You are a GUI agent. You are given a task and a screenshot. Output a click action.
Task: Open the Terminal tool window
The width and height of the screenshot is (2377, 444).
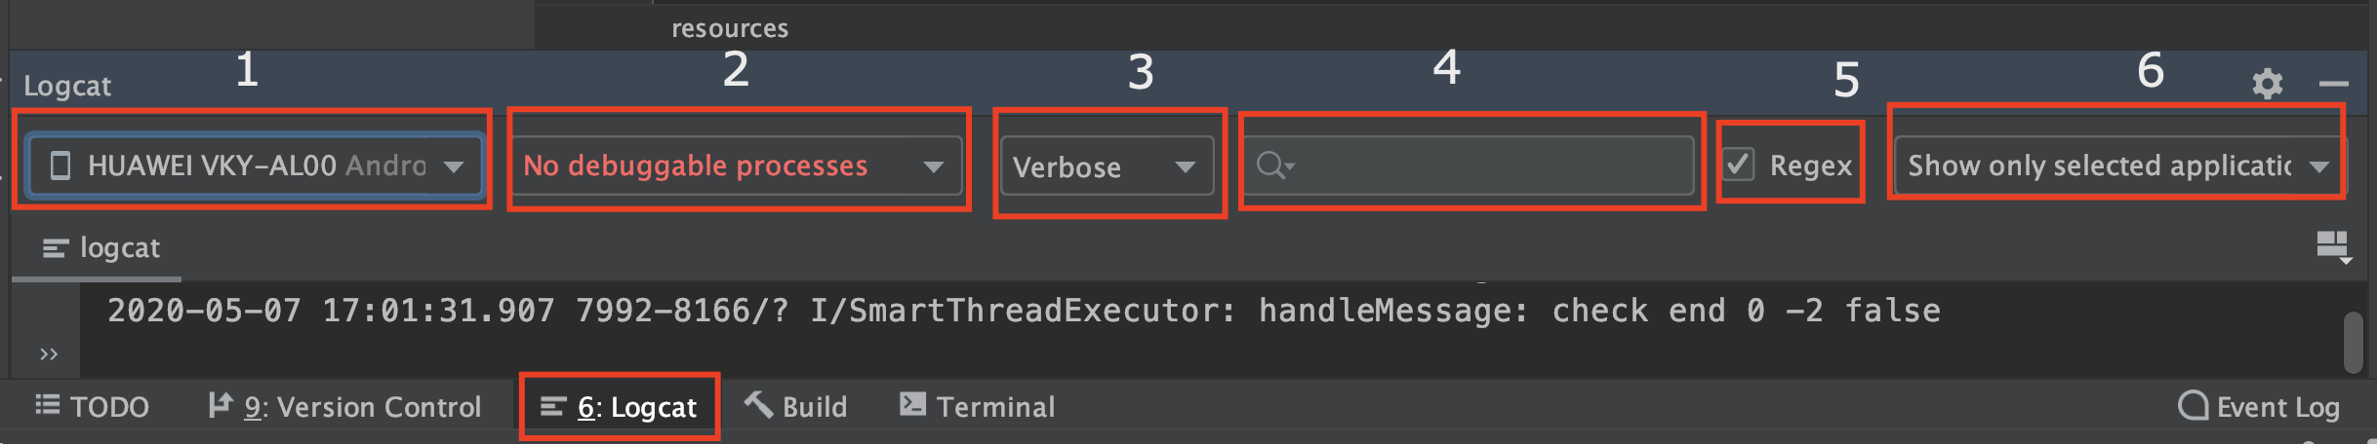[x=978, y=406]
